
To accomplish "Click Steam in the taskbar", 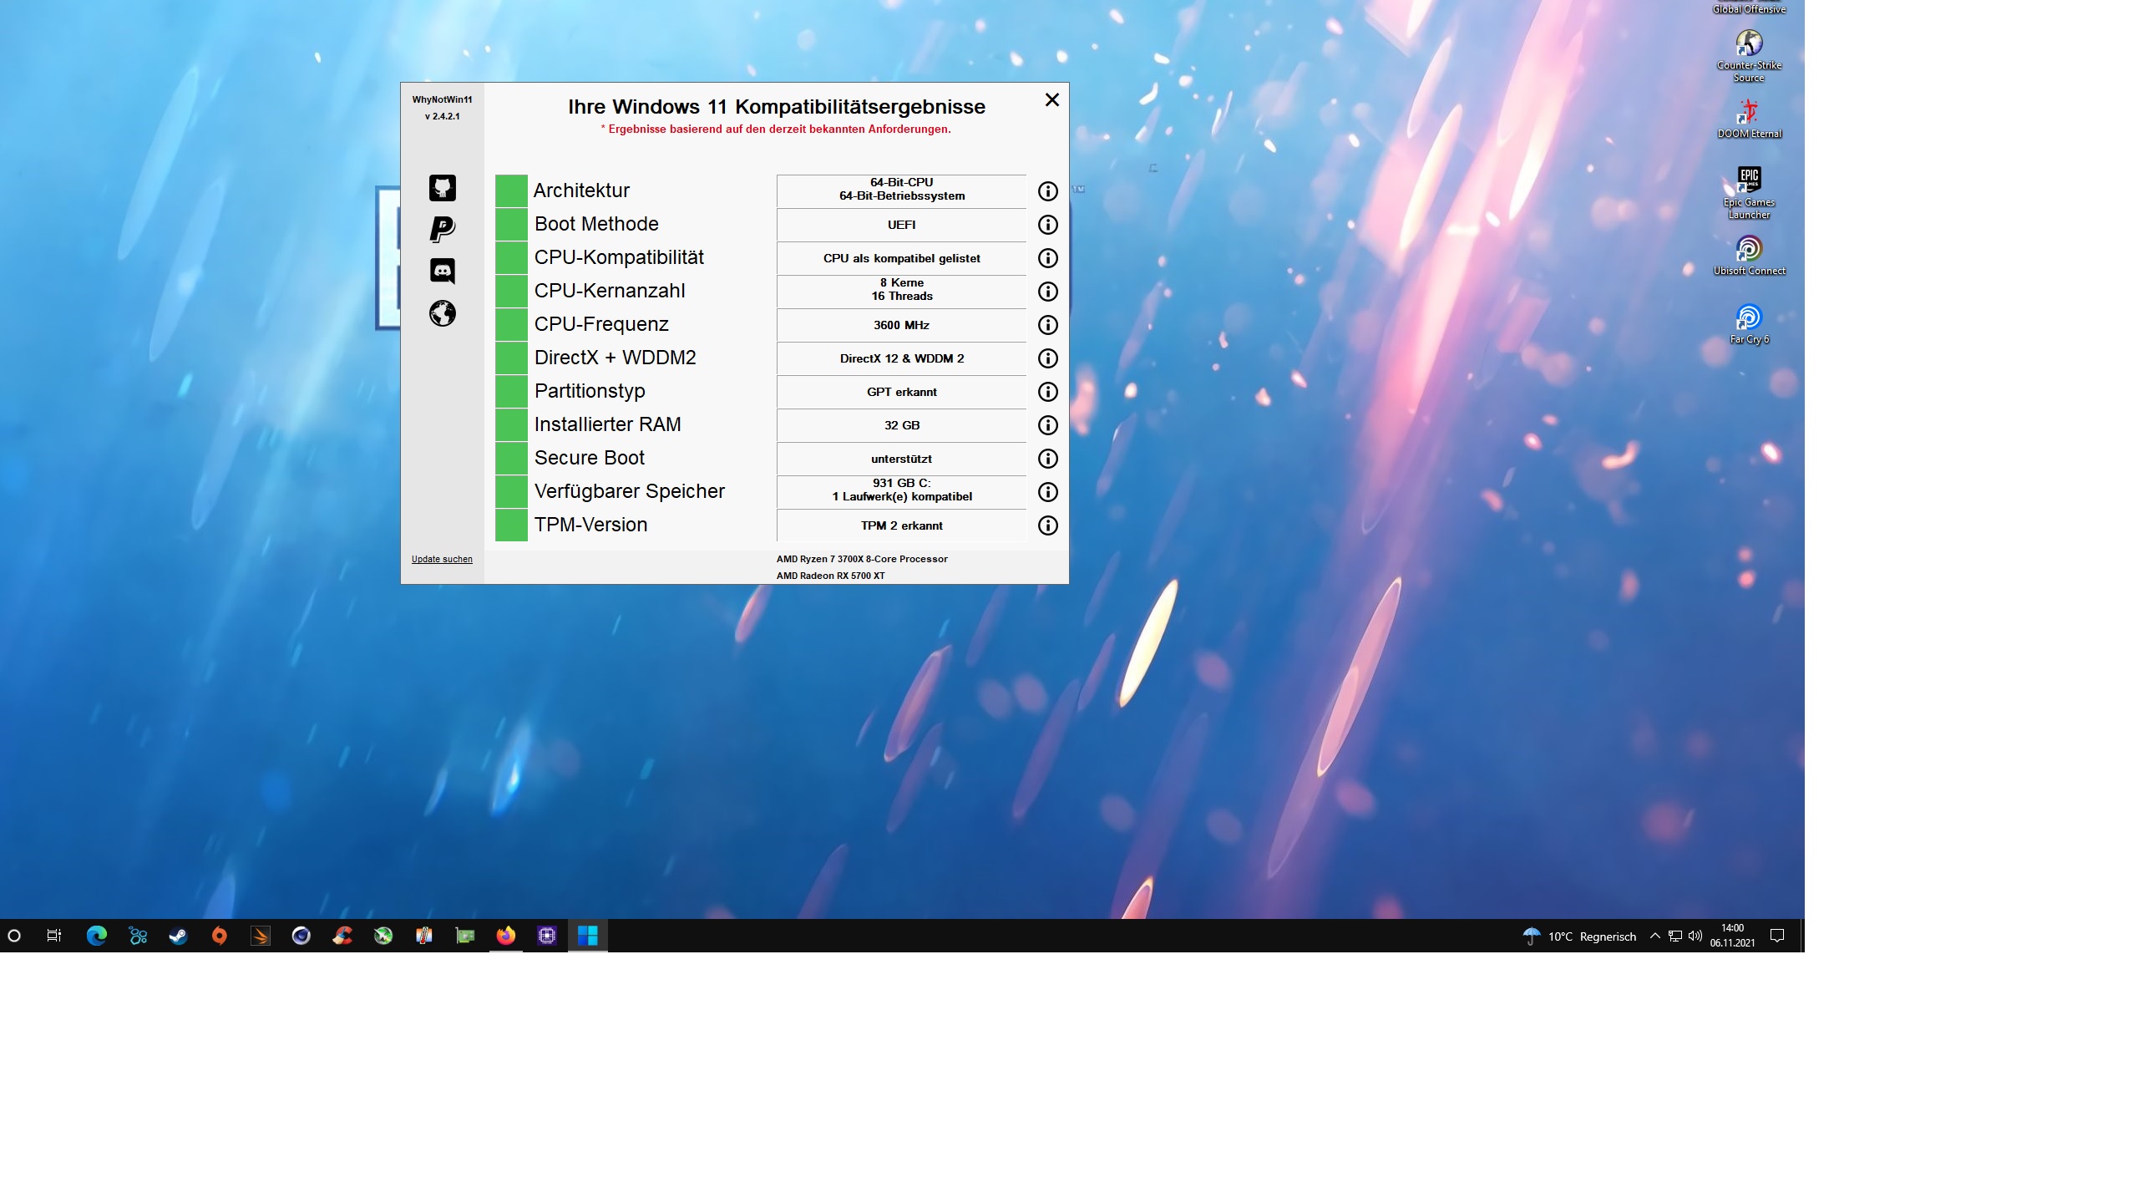I will tap(178, 936).
